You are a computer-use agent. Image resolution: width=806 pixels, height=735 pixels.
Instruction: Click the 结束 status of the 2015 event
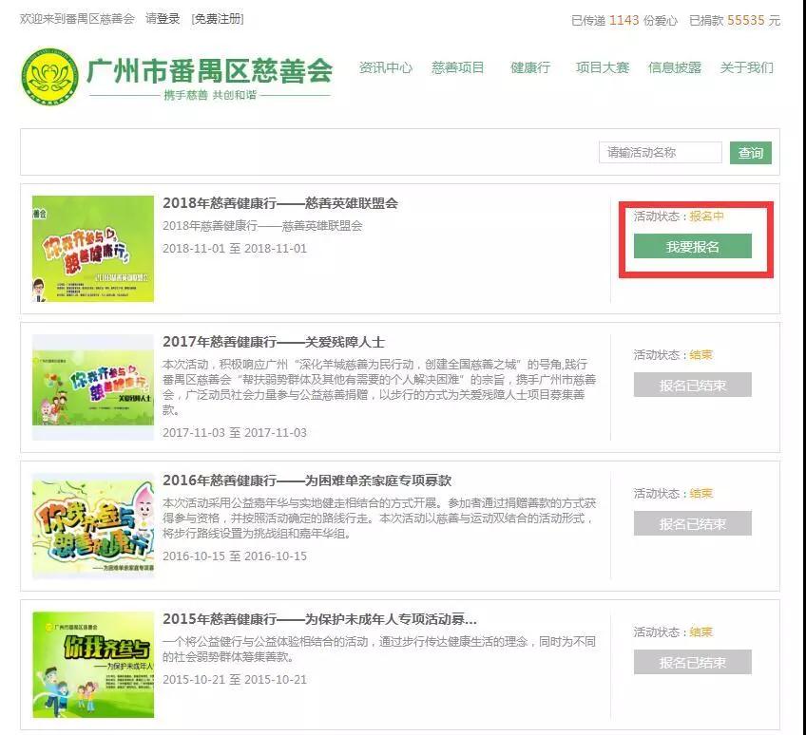[x=700, y=632]
